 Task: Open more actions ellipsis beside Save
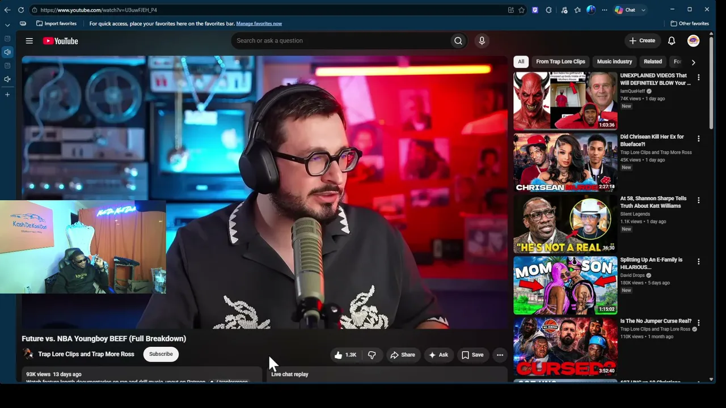(500, 355)
